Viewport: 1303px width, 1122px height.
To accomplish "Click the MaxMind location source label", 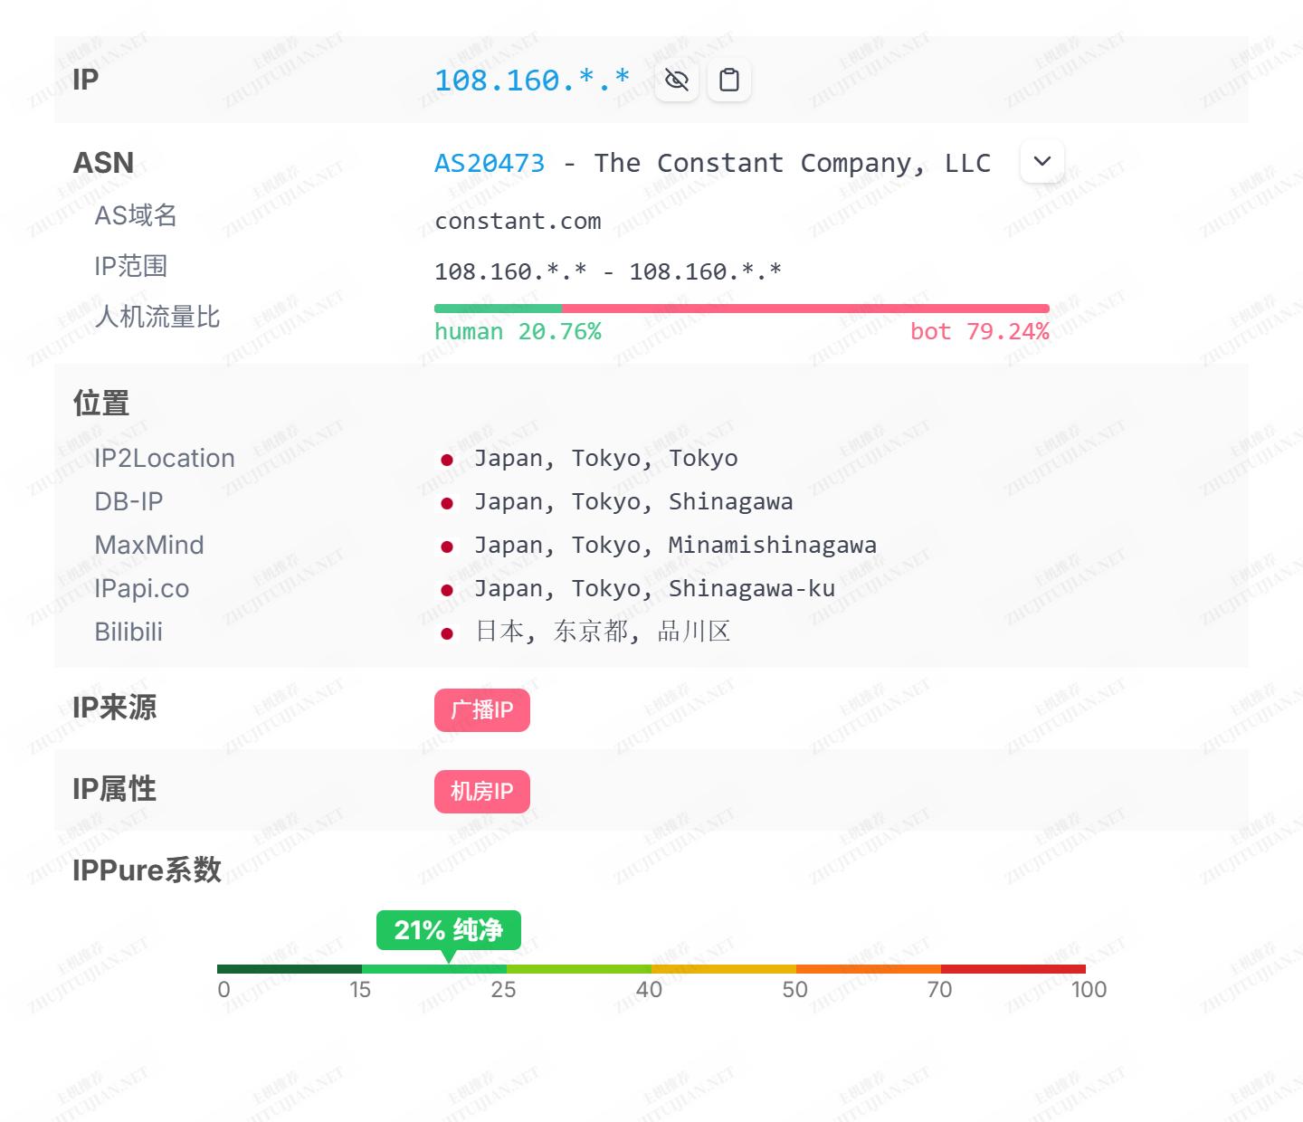I will (x=149, y=545).
